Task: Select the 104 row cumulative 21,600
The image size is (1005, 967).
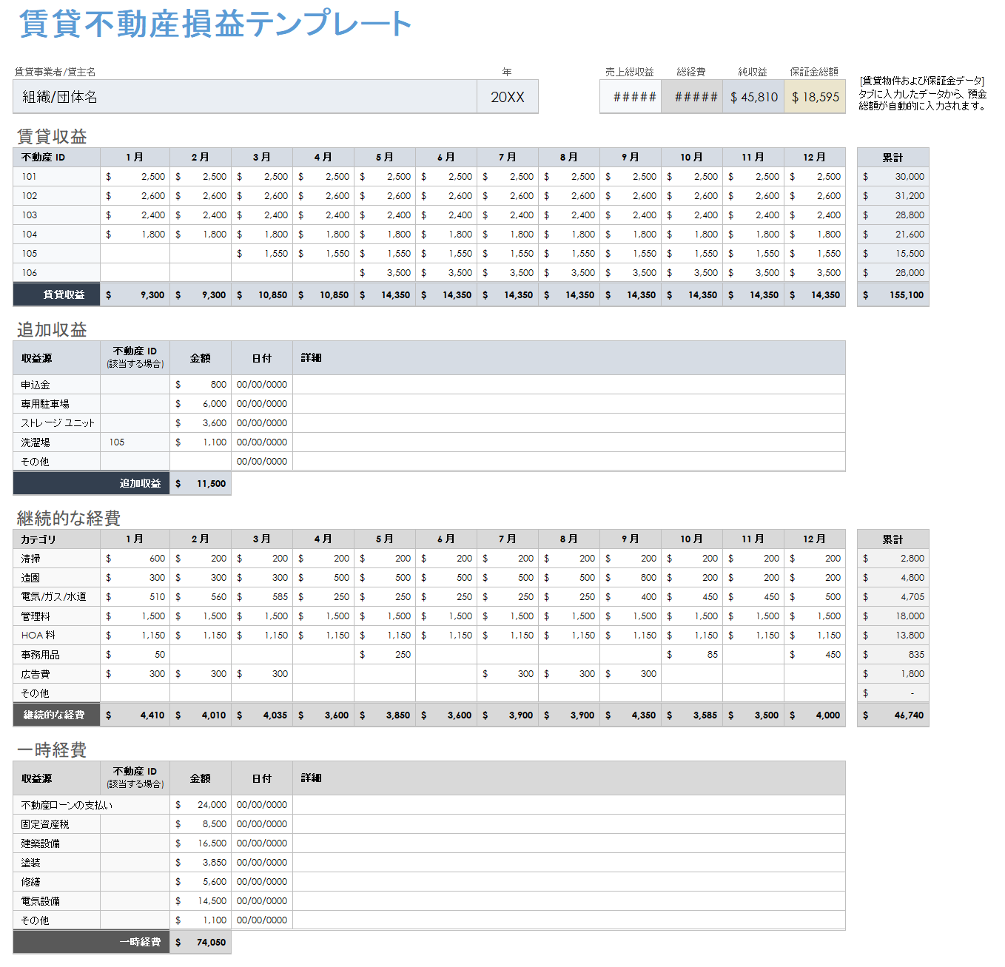Action: [893, 235]
